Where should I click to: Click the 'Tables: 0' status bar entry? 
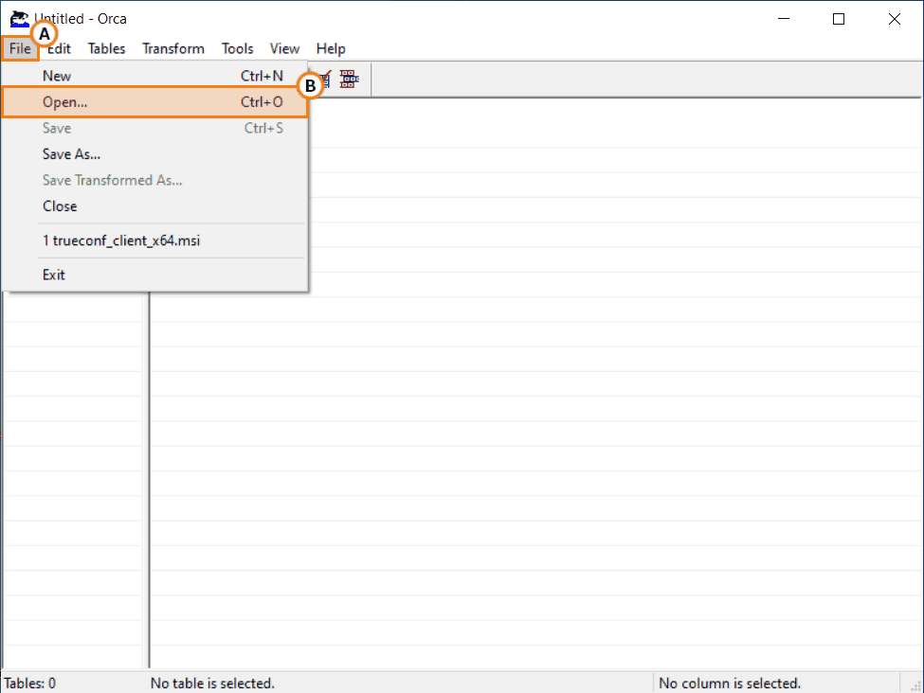point(30,683)
